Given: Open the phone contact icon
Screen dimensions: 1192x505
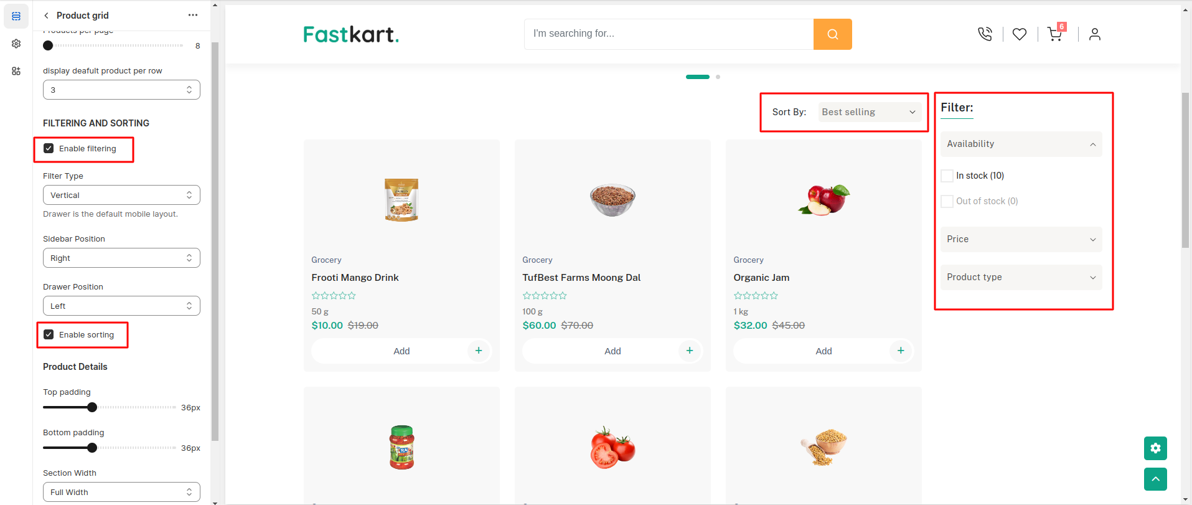Looking at the screenshot, I should (985, 34).
